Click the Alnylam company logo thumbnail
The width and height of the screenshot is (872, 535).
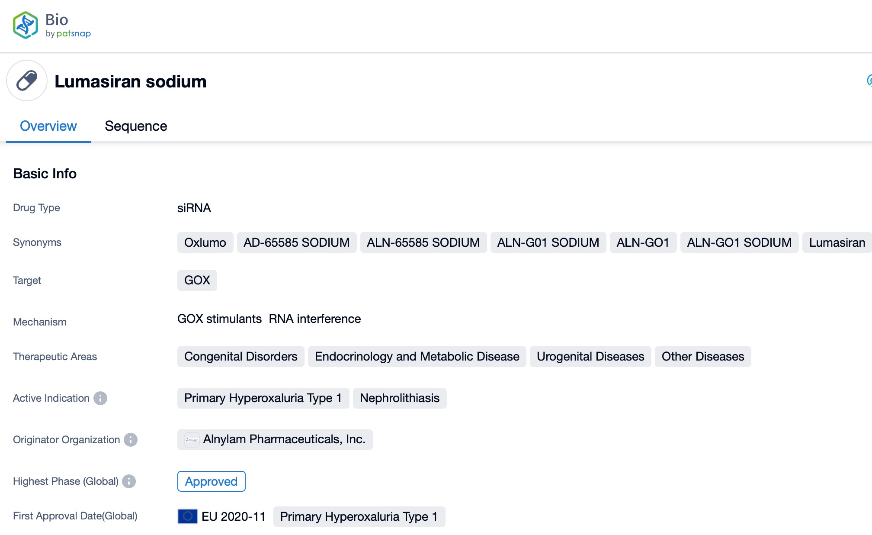[192, 440]
